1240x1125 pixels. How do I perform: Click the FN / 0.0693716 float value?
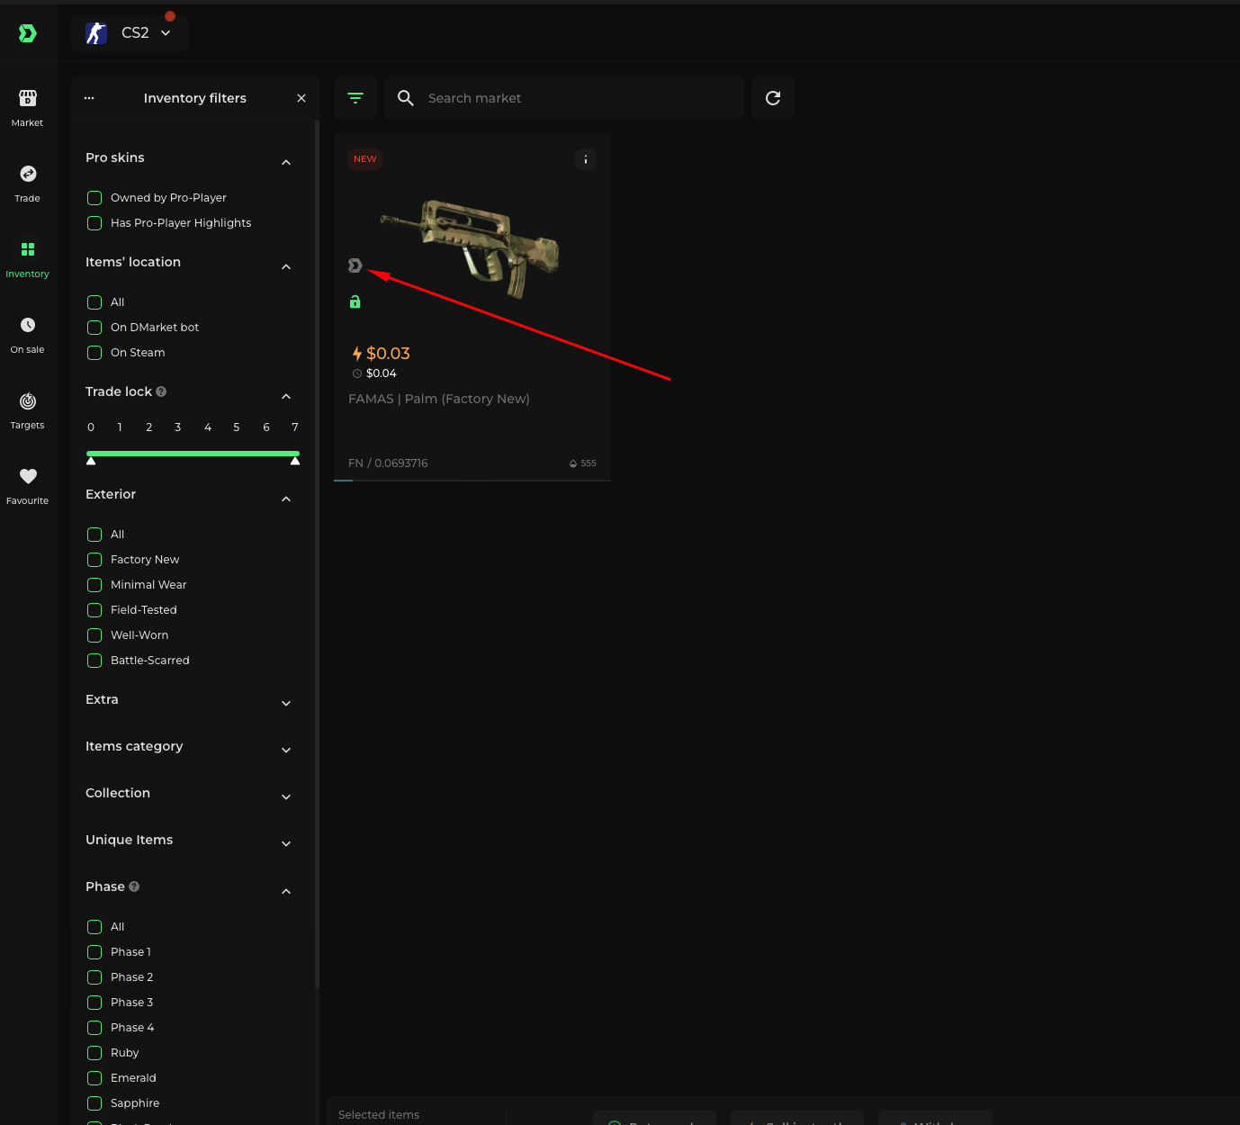388,463
